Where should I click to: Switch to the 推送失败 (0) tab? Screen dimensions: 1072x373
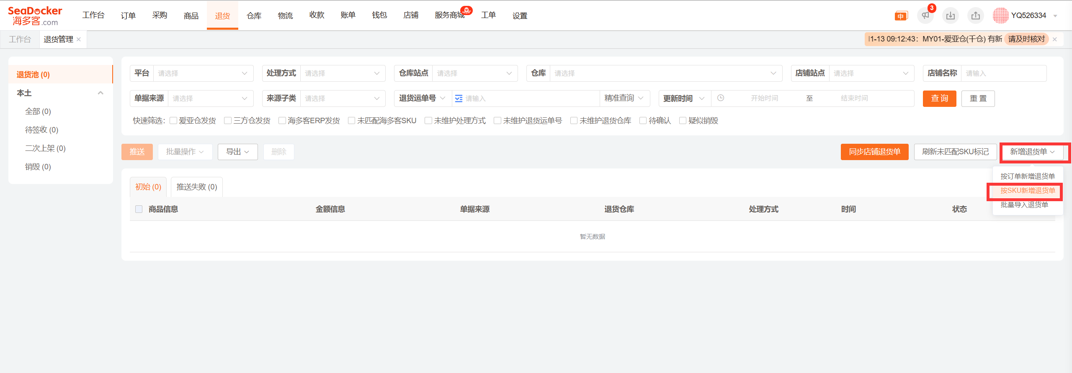(x=196, y=187)
